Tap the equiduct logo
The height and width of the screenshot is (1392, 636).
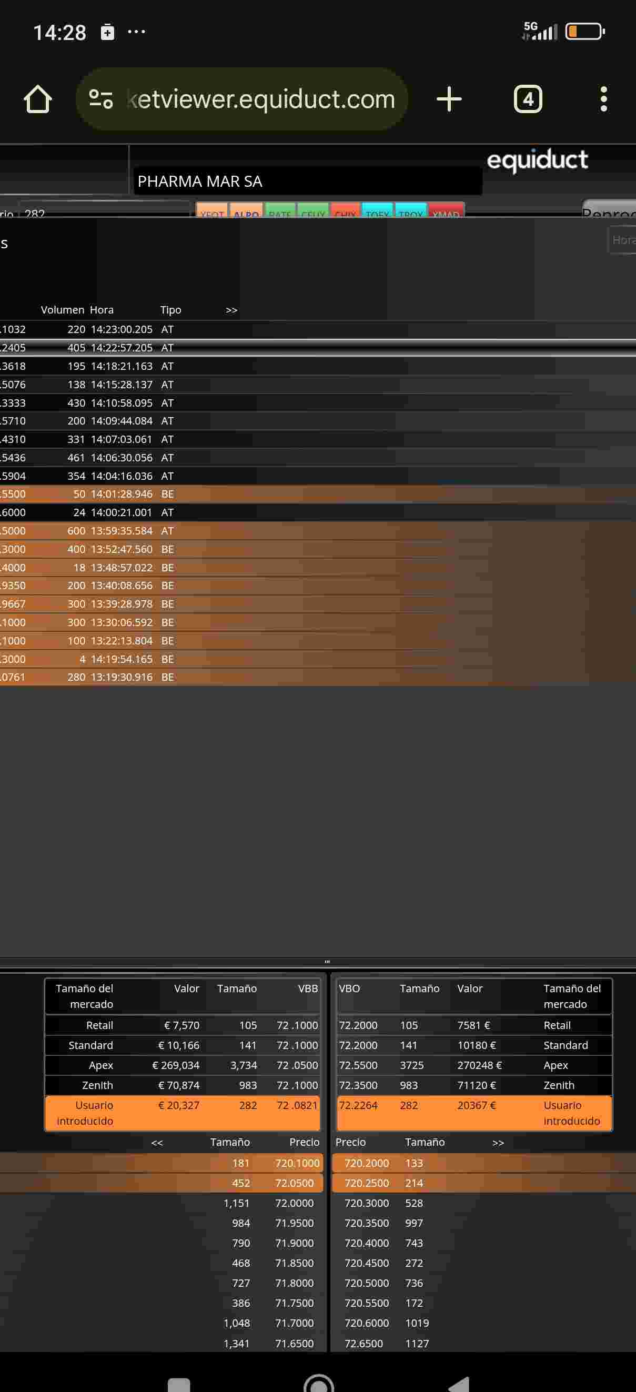[537, 160]
